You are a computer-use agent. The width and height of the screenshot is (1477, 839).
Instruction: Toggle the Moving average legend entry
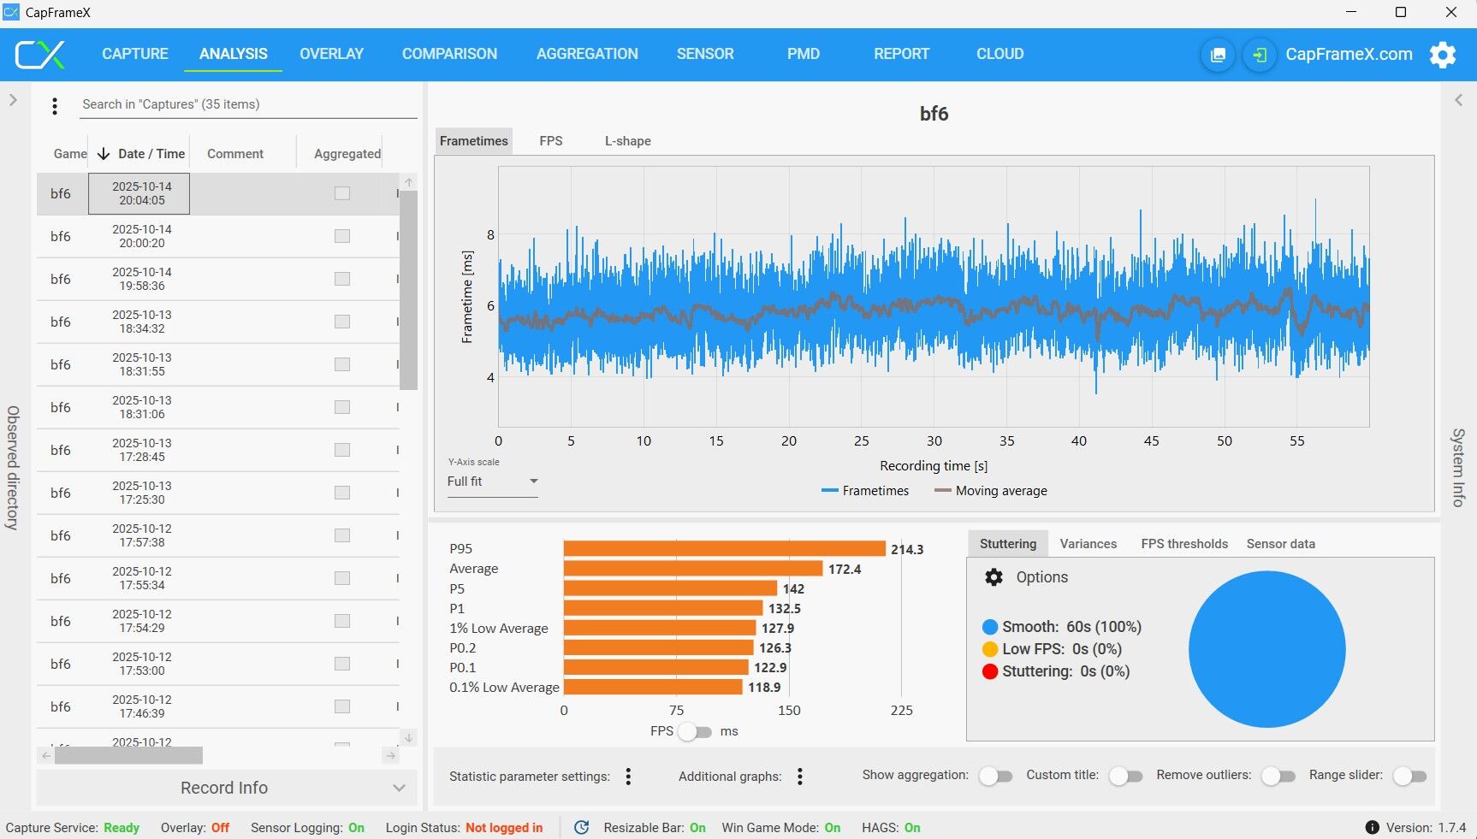[x=991, y=491]
